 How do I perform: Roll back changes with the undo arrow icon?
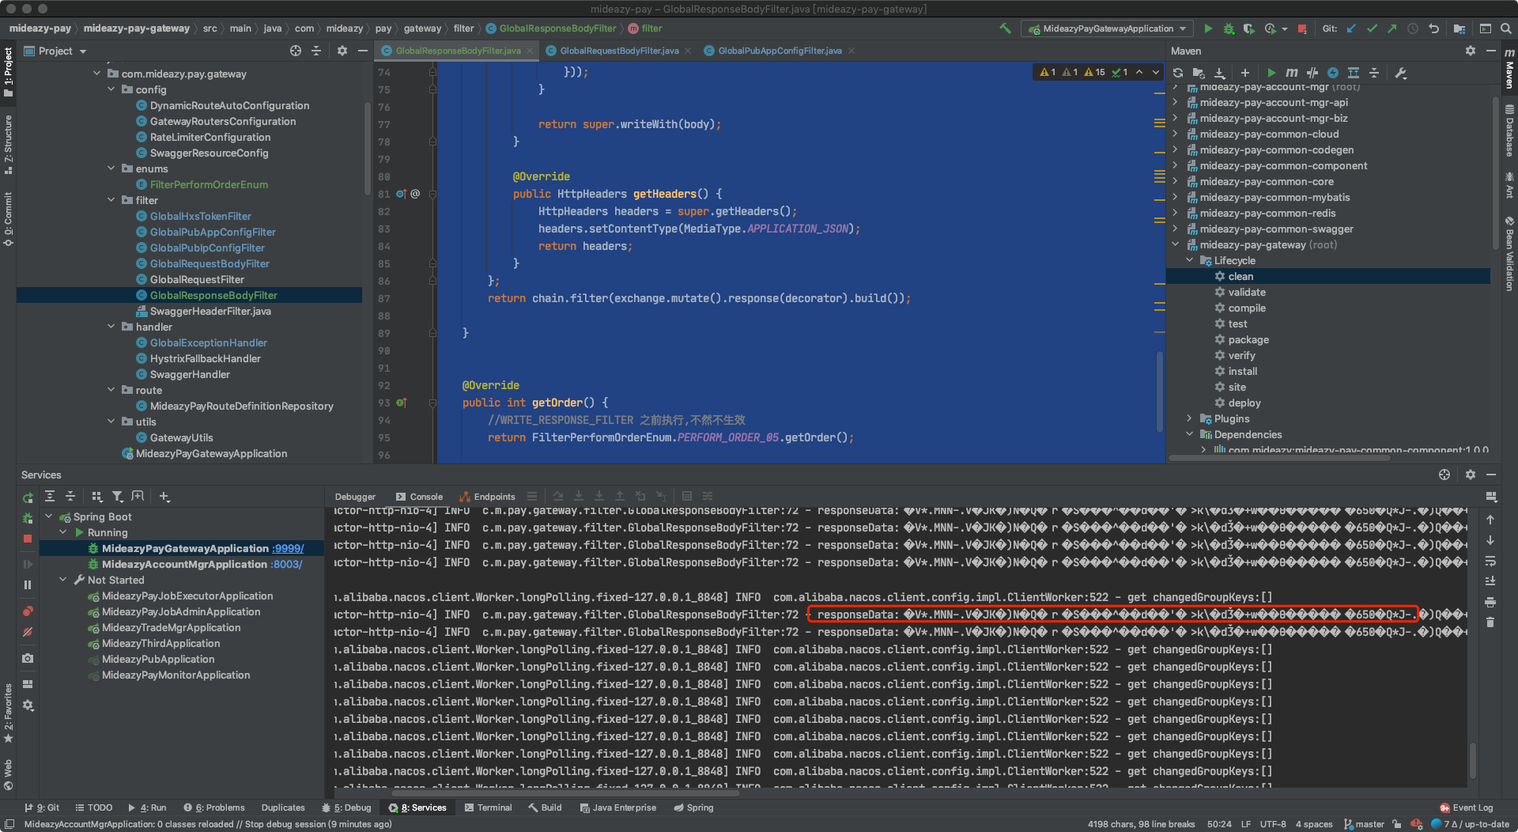pyautogui.click(x=1433, y=28)
